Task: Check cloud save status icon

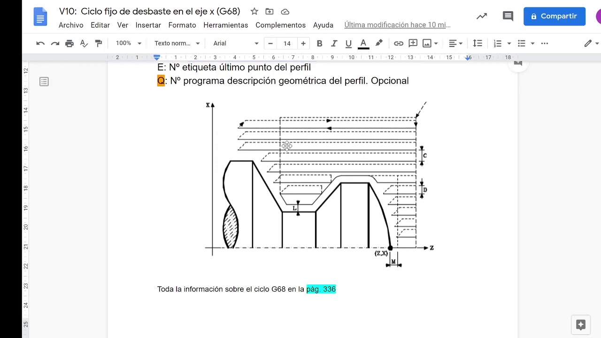Action: click(285, 11)
